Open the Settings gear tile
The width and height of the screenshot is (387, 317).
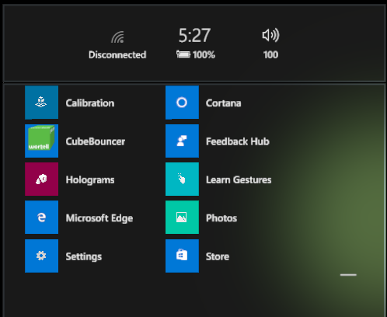[x=41, y=256]
